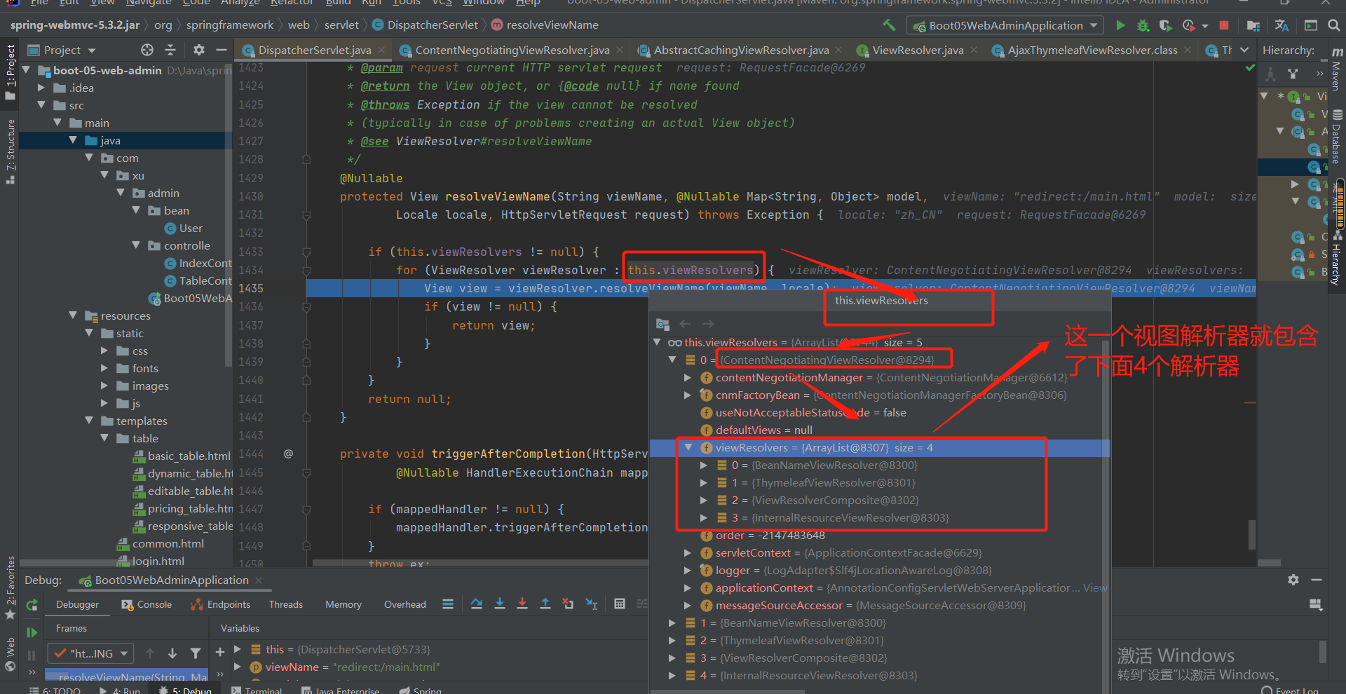Open Project Structure icon in top toolbar
The image size is (1346, 694).
1253,25
